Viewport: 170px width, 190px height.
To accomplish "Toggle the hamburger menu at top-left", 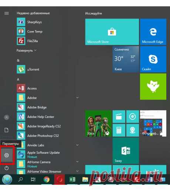I will pos(7,13).
